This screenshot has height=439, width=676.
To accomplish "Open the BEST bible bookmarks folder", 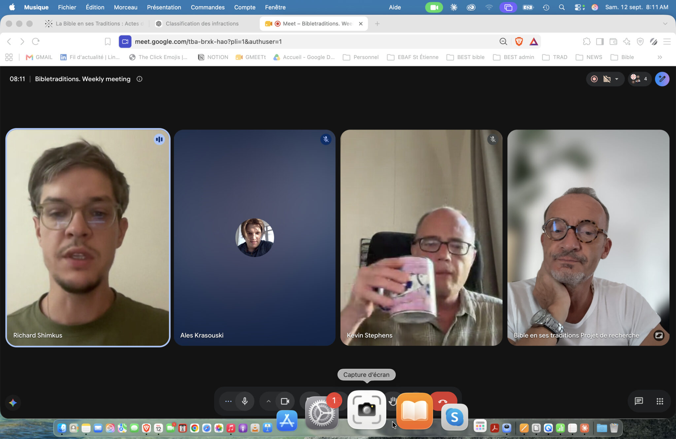I will click(x=465, y=57).
